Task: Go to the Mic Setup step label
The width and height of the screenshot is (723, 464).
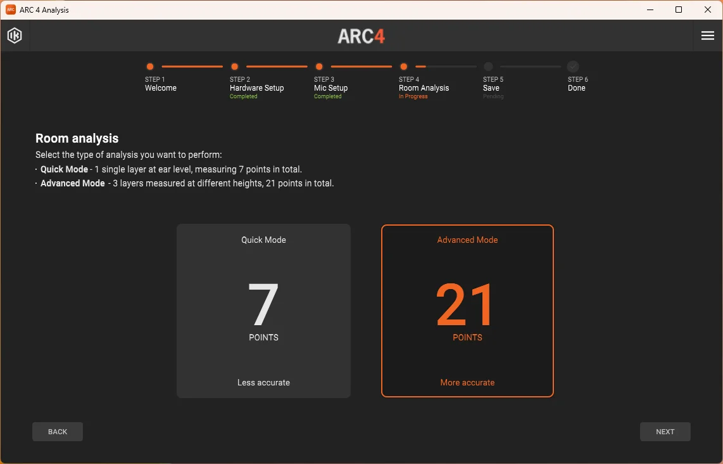Action: pos(330,87)
